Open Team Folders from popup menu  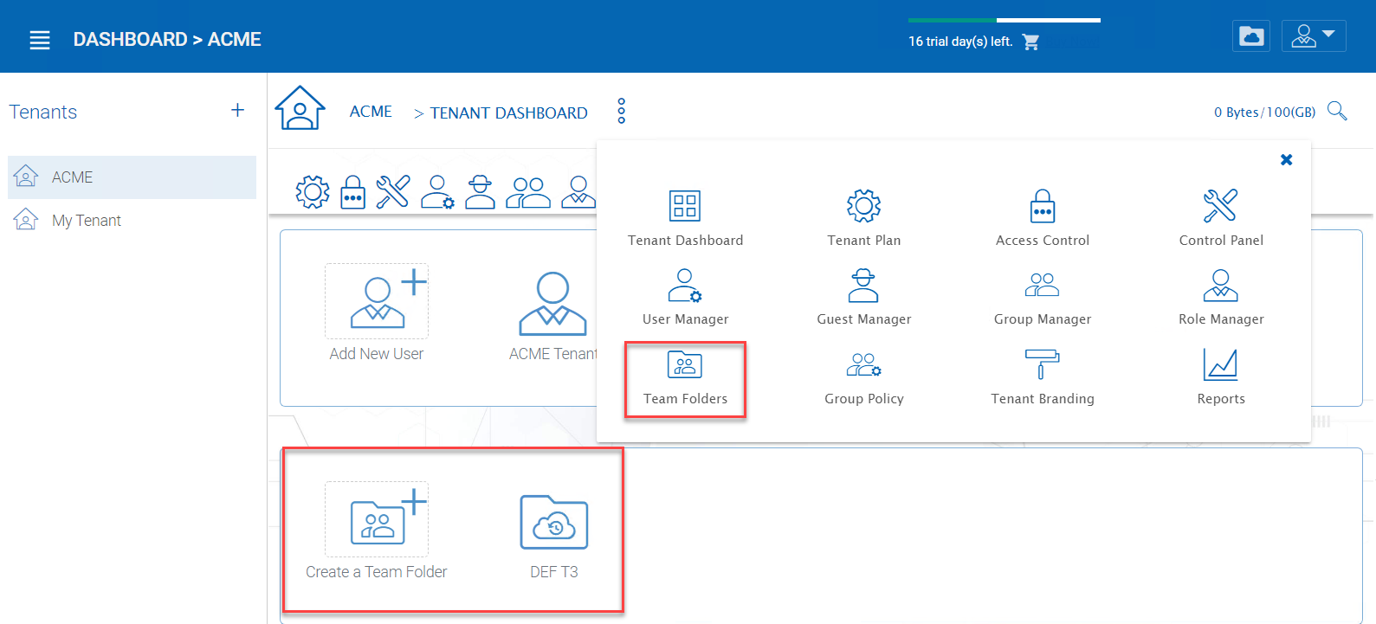point(685,378)
